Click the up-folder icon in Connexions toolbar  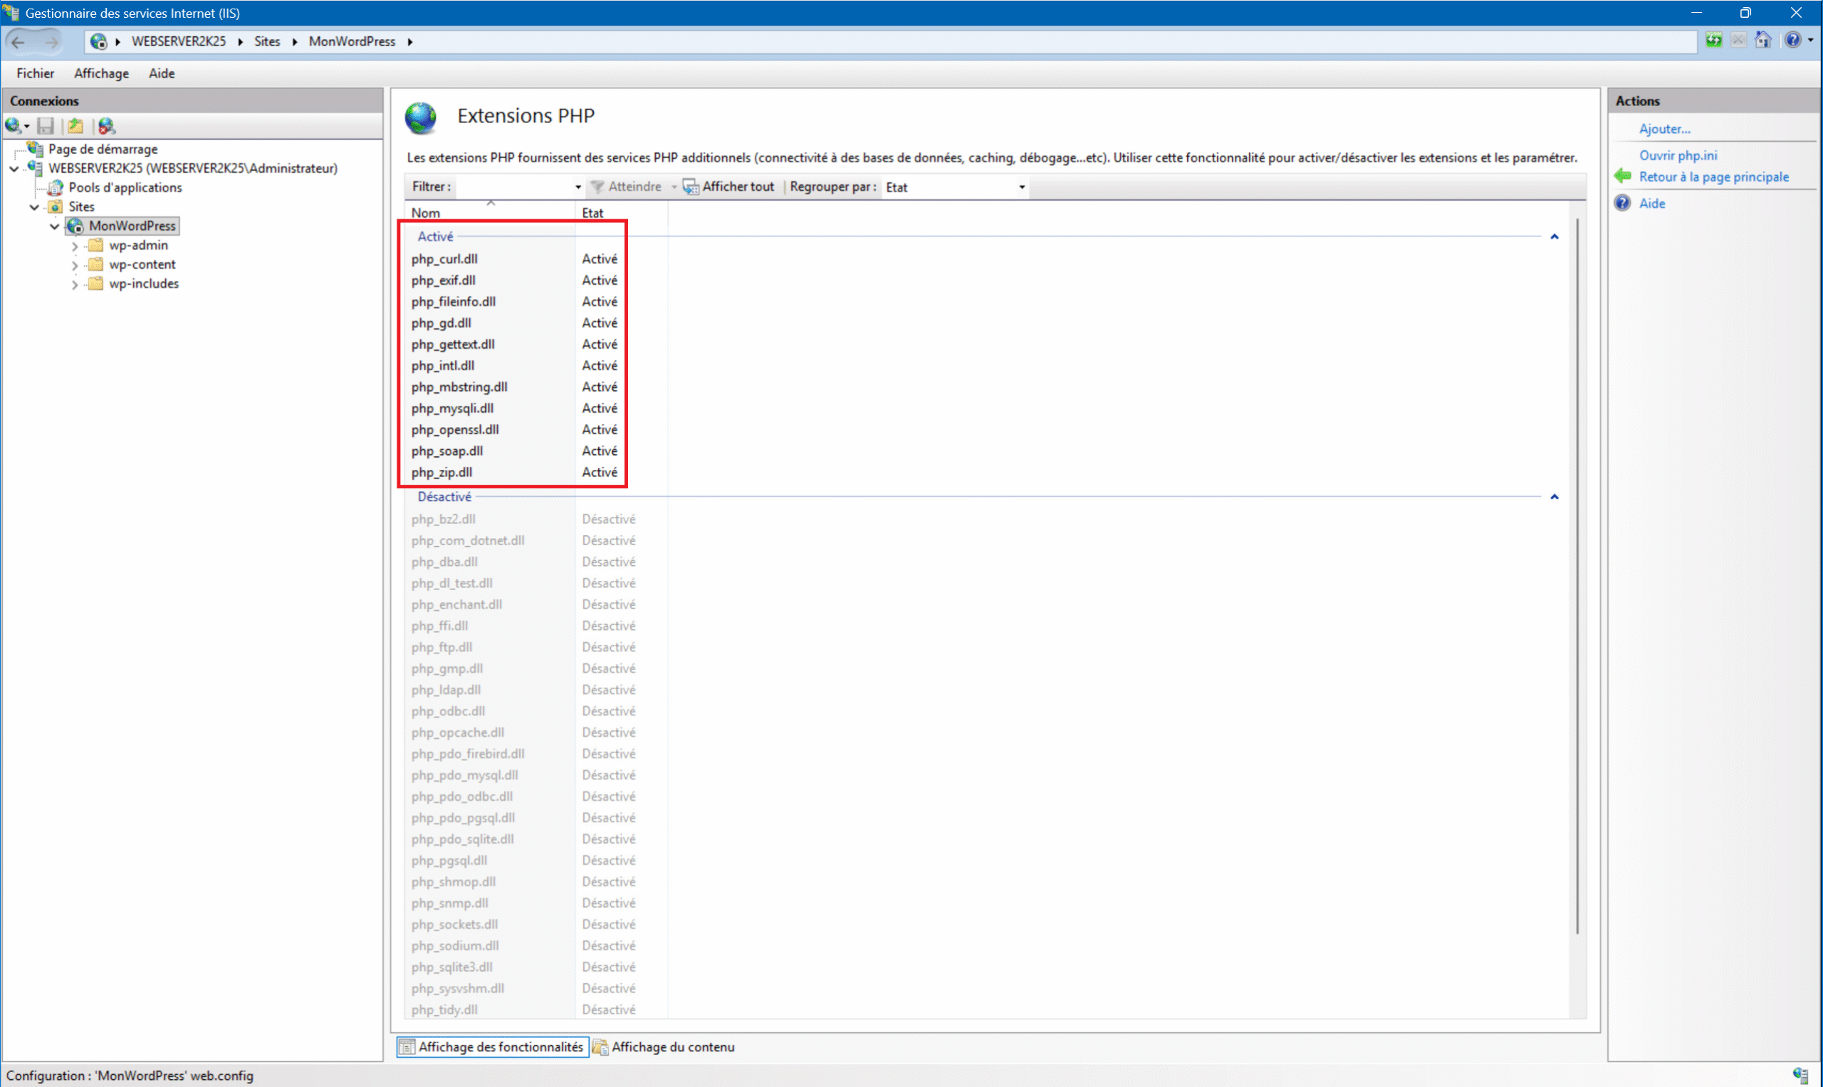pos(75,126)
